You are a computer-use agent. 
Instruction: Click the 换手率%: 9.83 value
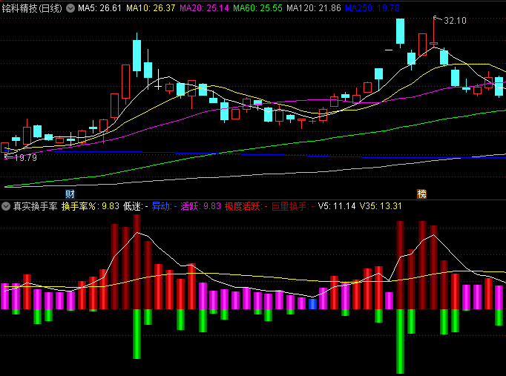91,206
